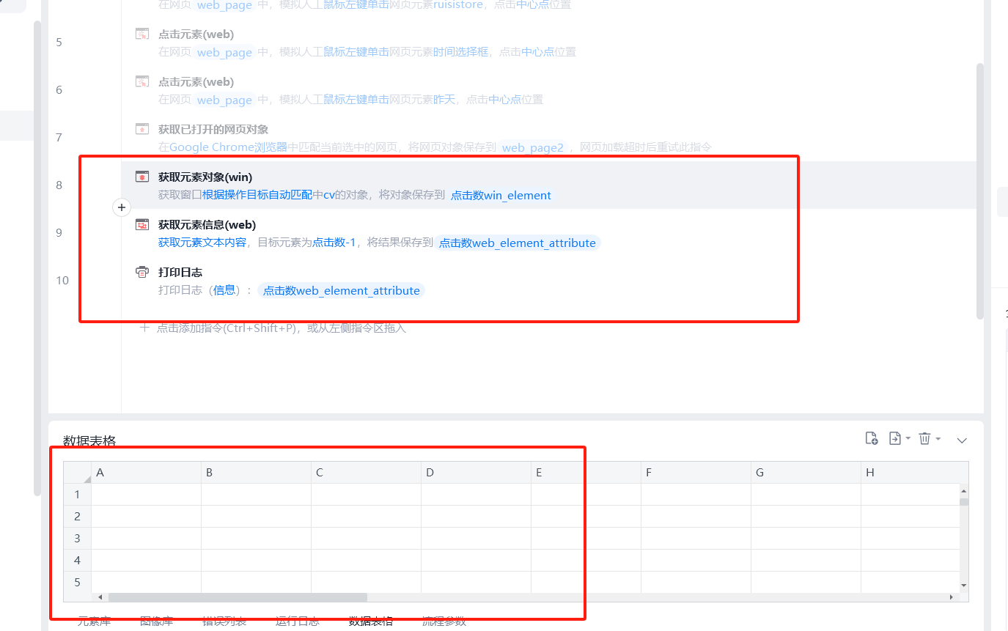Select the 获取元素对象(win) step title

(205, 177)
